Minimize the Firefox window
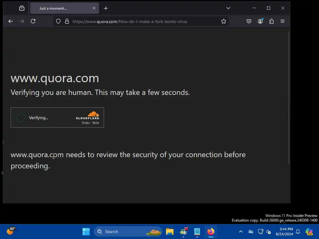The width and height of the screenshot is (319, 239). pyautogui.click(x=254, y=8)
